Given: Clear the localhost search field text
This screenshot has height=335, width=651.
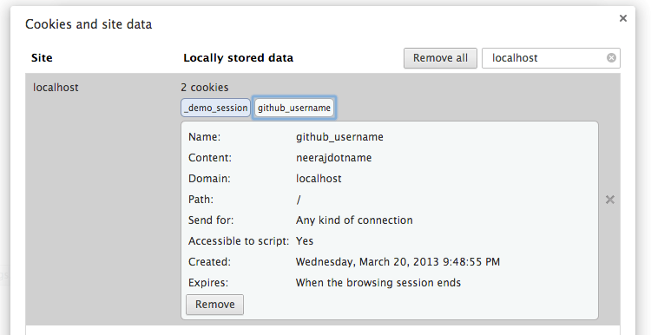Looking at the screenshot, I should pyautogui.click(x=611, y=57).
